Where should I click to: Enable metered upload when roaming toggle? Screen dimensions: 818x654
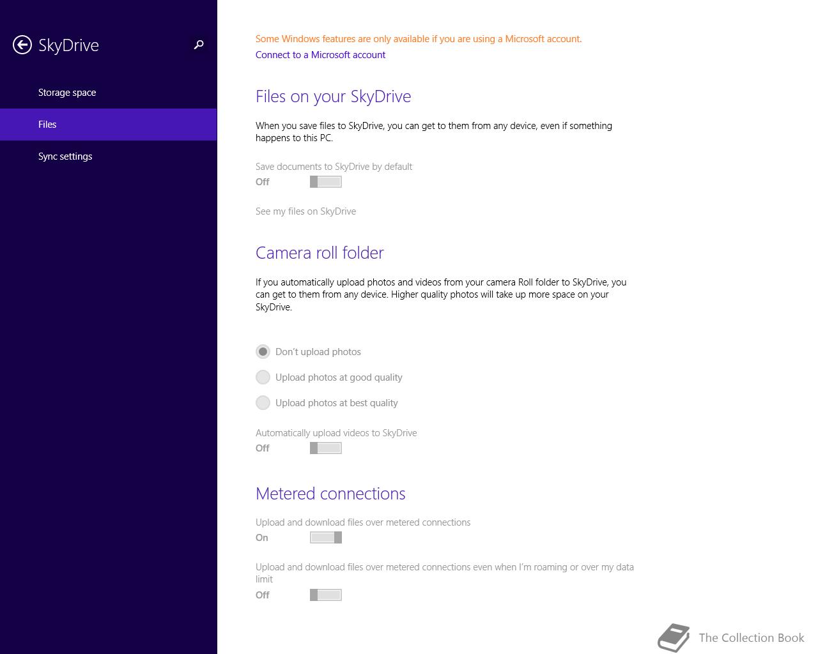326,595
